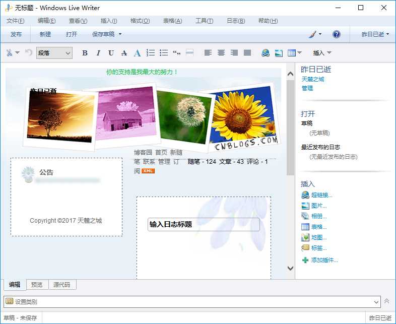Click the double chevron expand properties icon
396x324 pixels.
click(386, 301)
